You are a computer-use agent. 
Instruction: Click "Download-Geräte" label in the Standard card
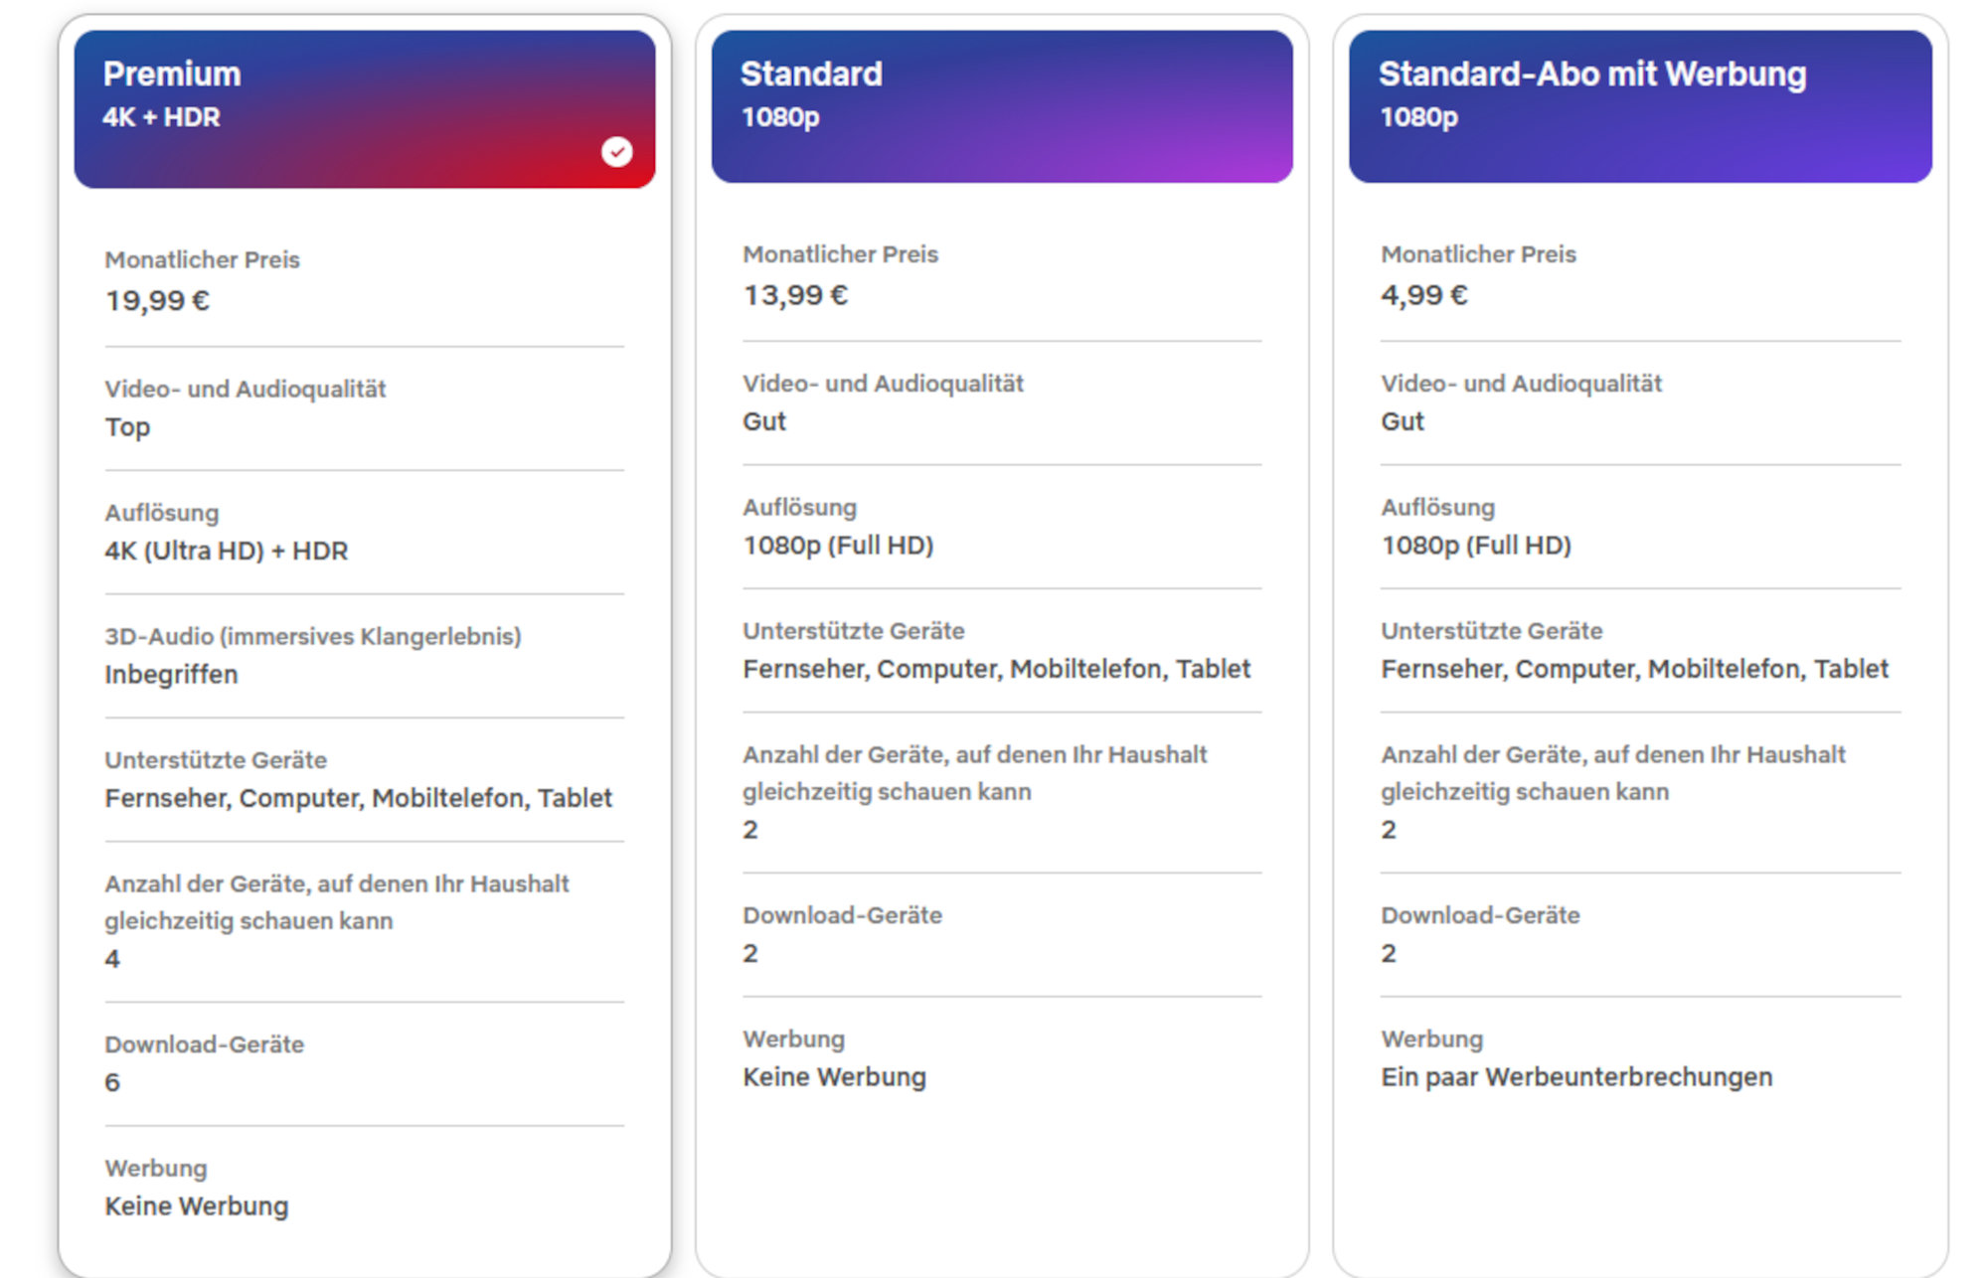pyautogui.click(x=842, y=915)
